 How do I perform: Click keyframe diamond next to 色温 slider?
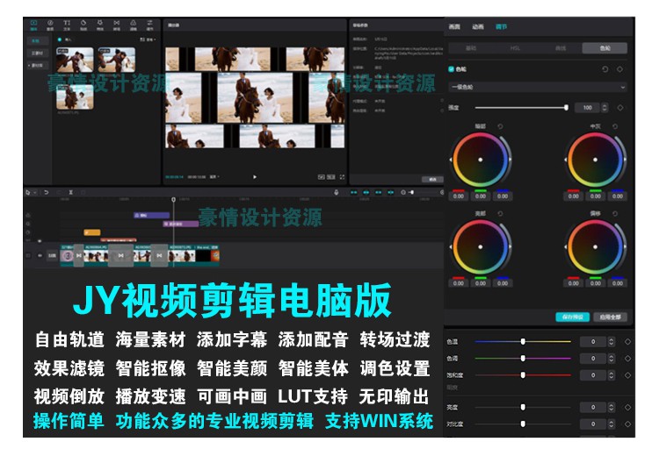627,342
